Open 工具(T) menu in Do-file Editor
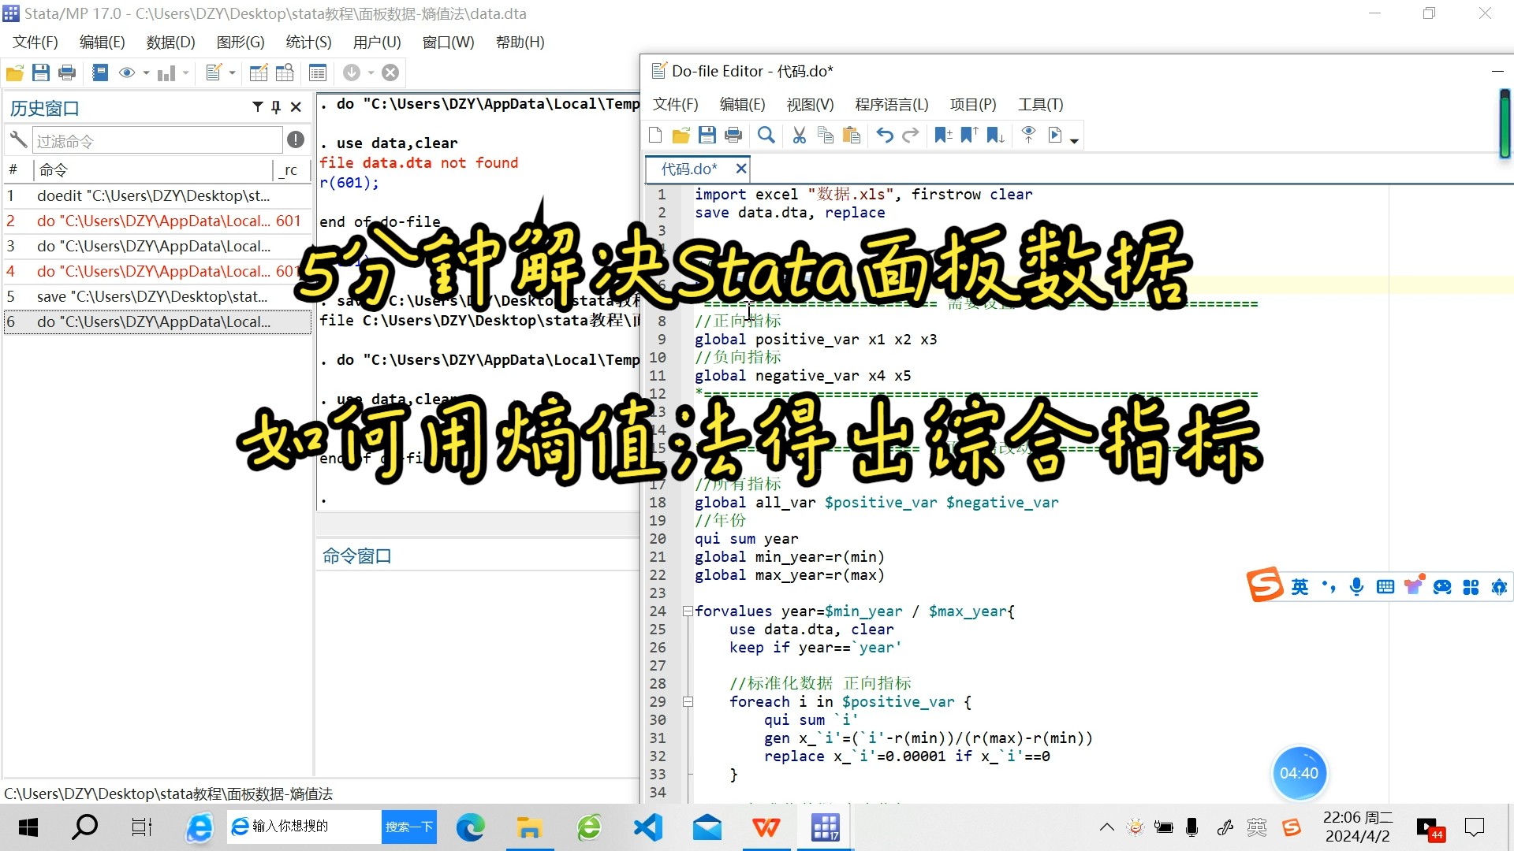 tap(1040, 105)
